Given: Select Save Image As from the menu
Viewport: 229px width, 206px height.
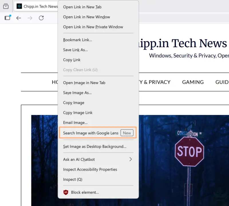Looking at the screenshot, I should click(x=77, y=93).
